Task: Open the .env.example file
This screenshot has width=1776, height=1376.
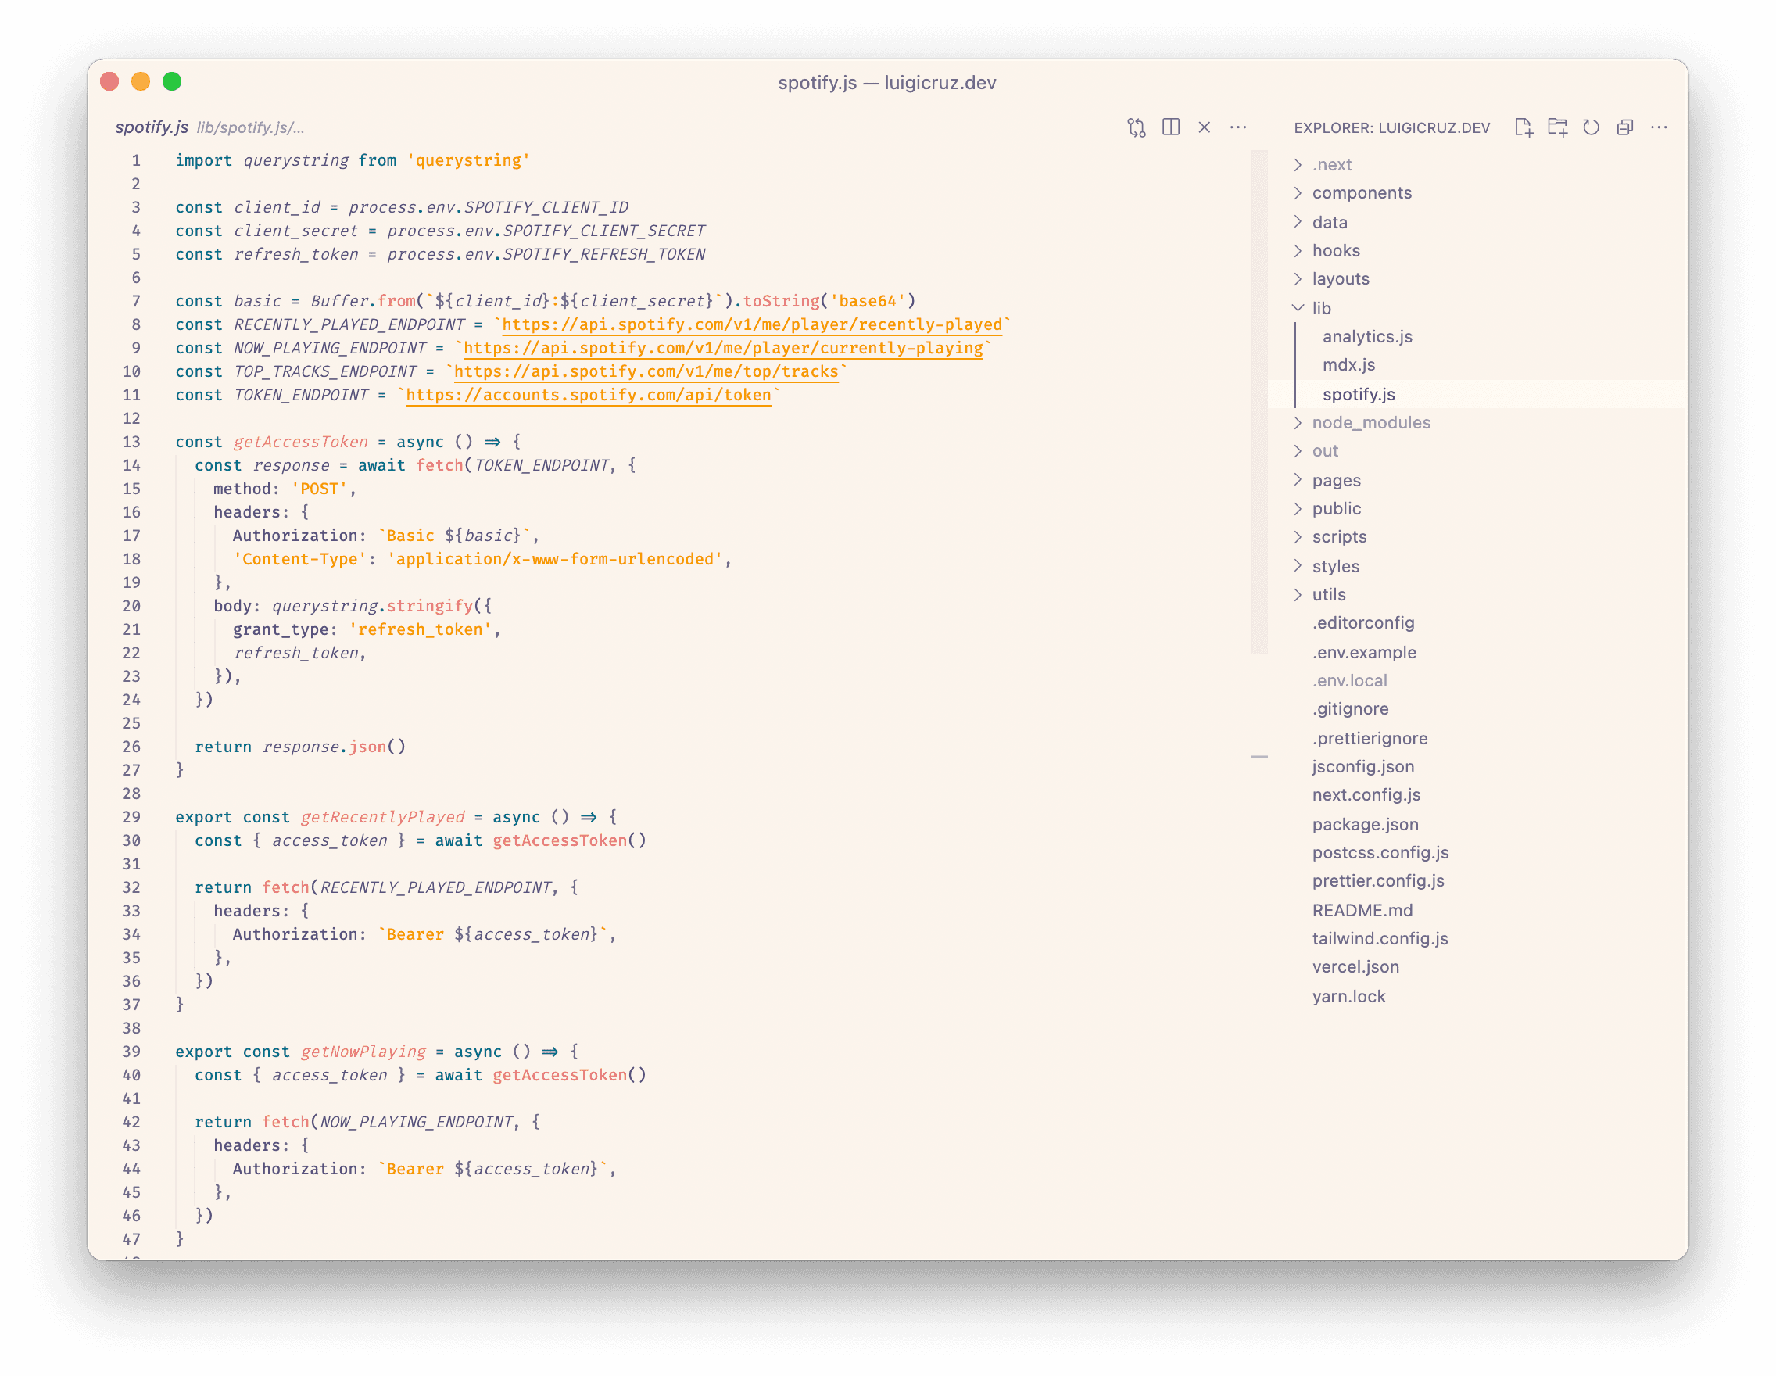Action: (x=1365, y=652)
